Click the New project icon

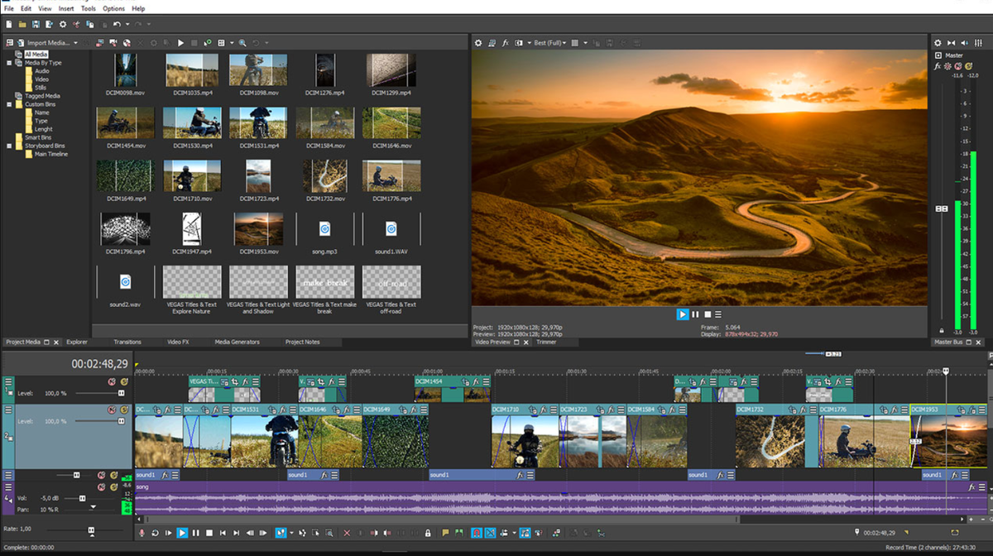[x=8, y=25]
